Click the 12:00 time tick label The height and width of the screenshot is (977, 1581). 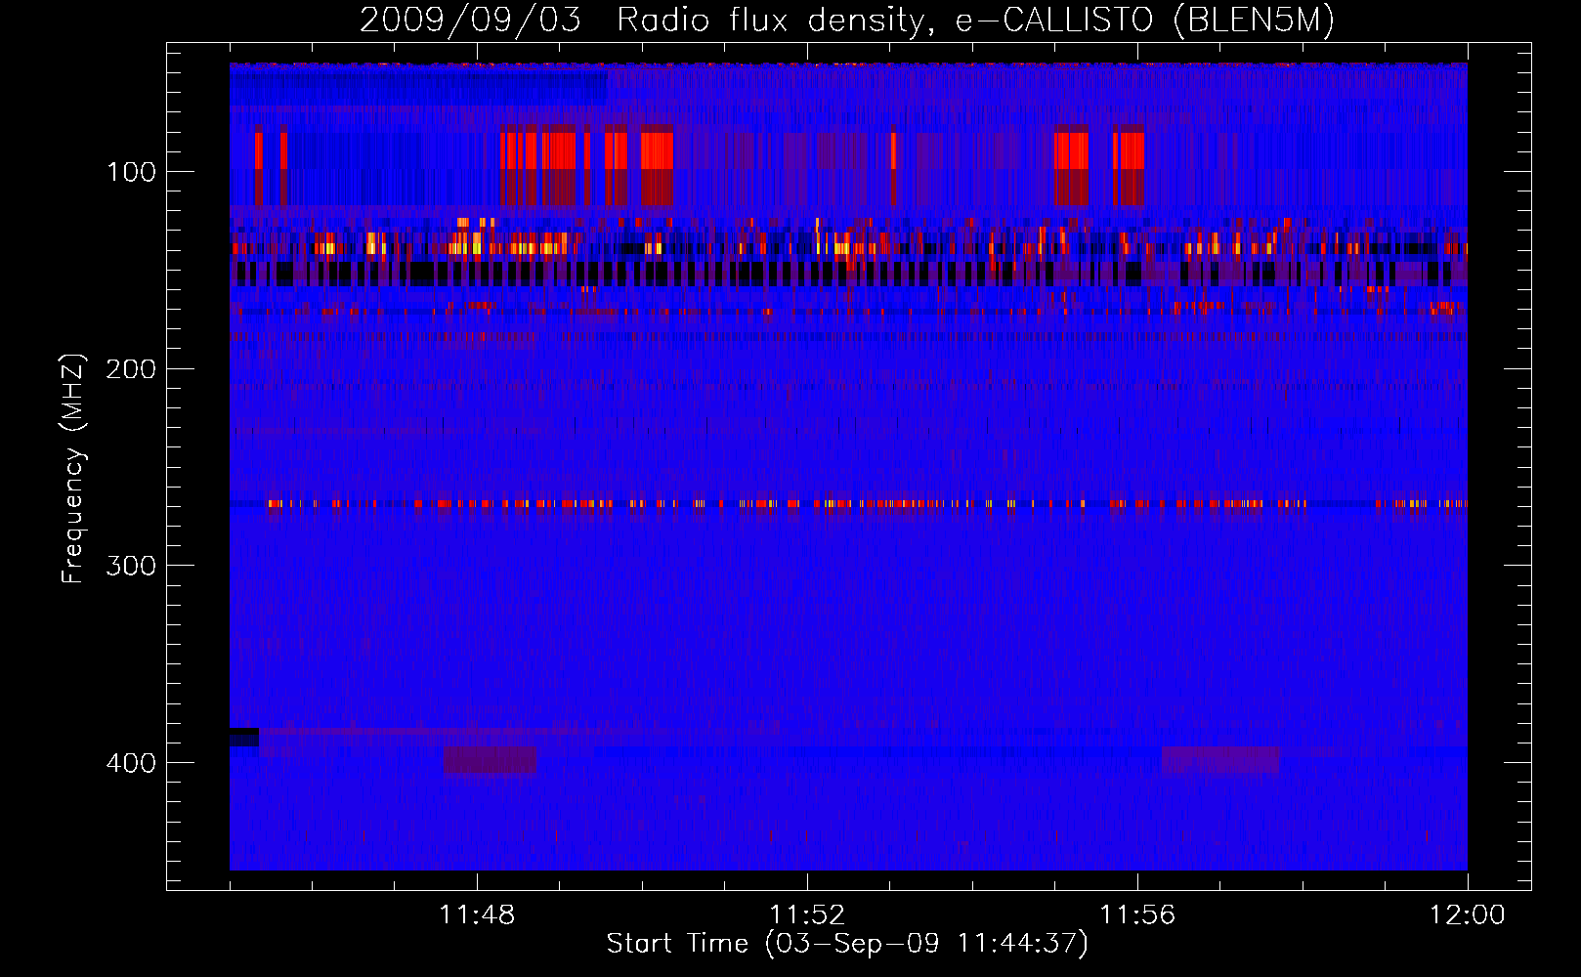point(1468,915)
